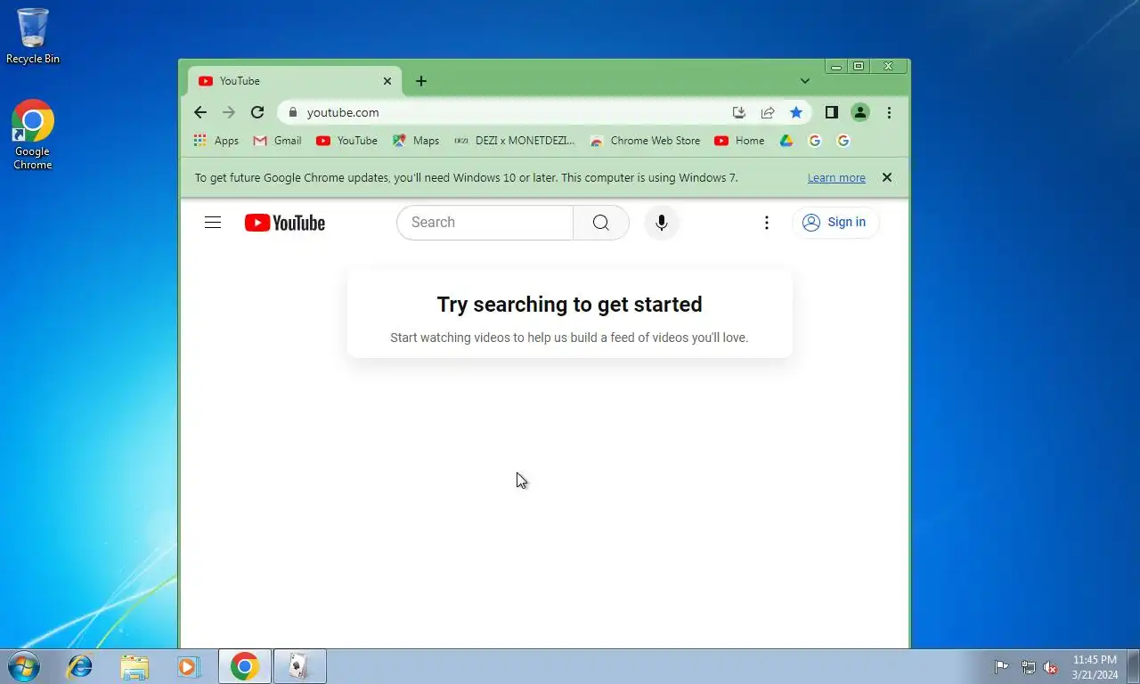Open Recycle Bin on desktop
Screen dimensions: 1140x684
(33, 37)
